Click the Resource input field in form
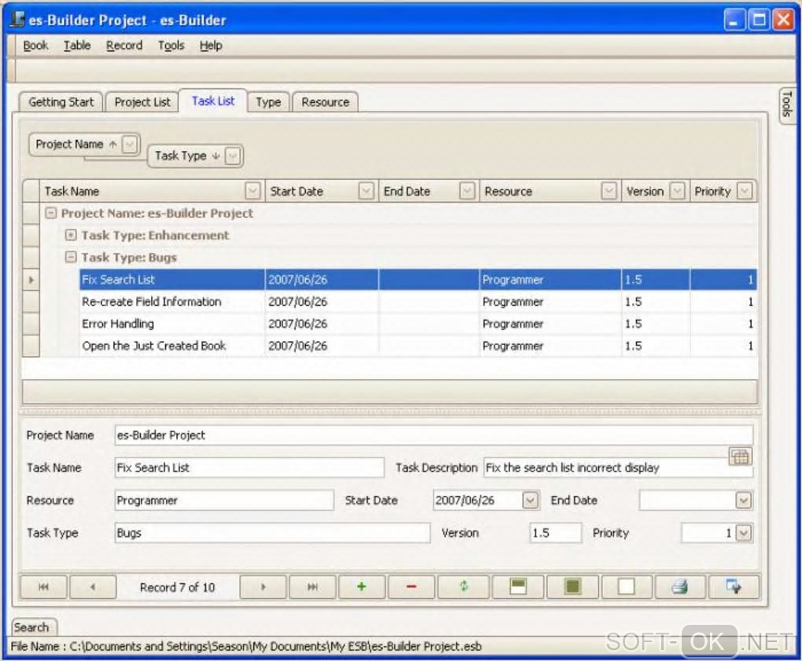Viewport: 802px width, 661px height. pyautogui.click(x=224, y=500)
